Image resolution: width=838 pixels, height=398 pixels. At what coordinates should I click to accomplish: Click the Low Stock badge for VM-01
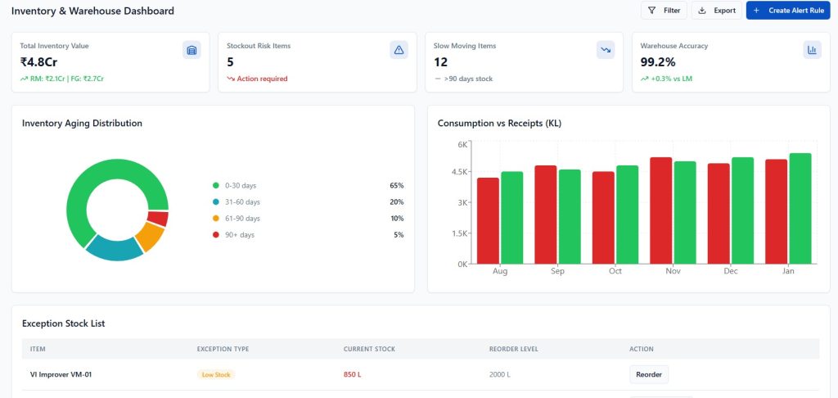(x=216, y=375)
